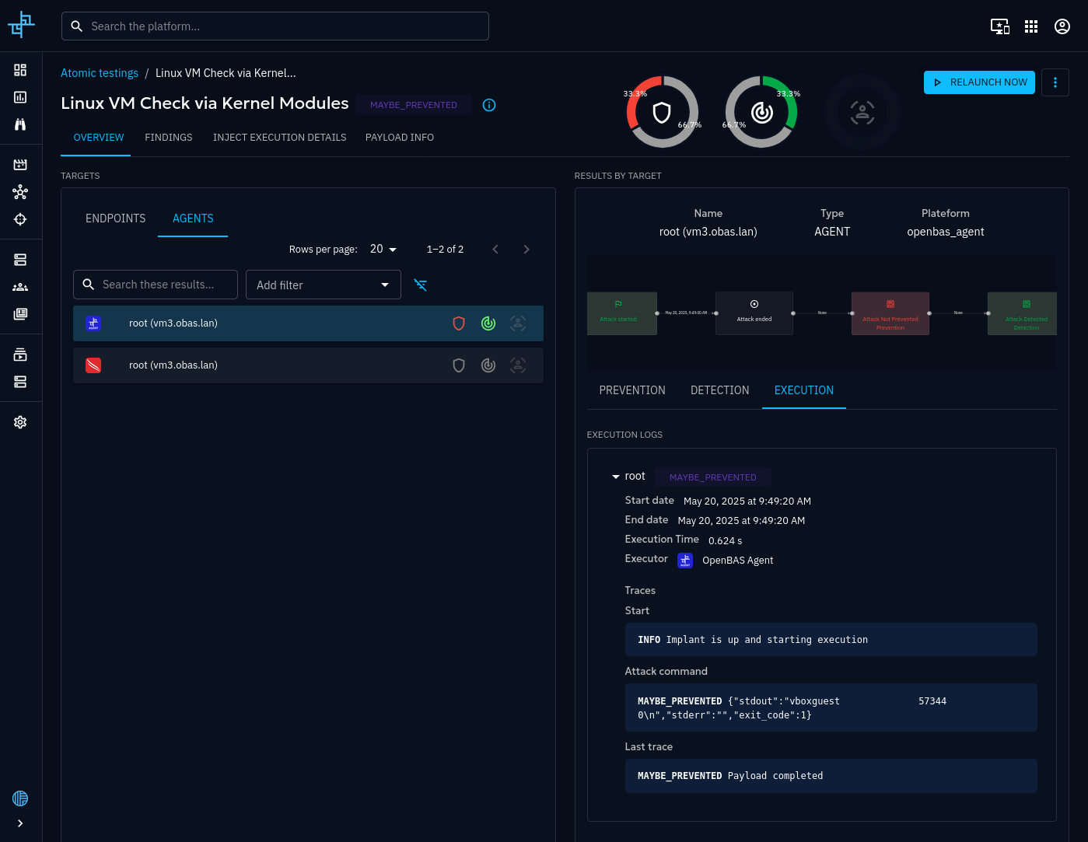Click the crosshair atomic testing sidebar icon

pyautogui.click(x=20, y=219)
